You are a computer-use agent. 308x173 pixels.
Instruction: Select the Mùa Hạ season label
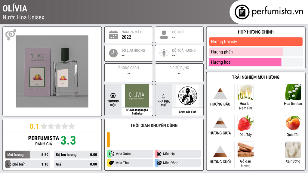[169, 154]
